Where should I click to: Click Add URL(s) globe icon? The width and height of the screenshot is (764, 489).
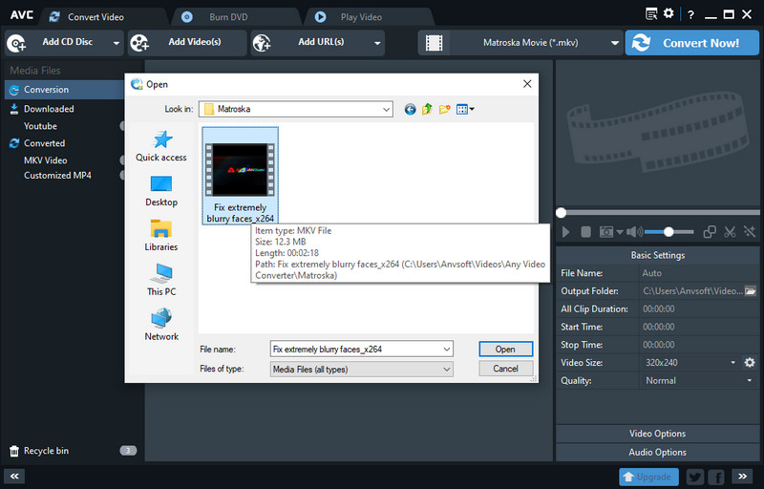[x=262, y=43]
